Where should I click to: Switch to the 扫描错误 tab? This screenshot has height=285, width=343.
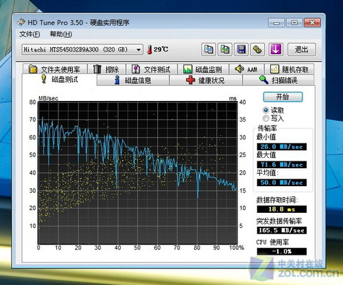(x=278, y=80)
